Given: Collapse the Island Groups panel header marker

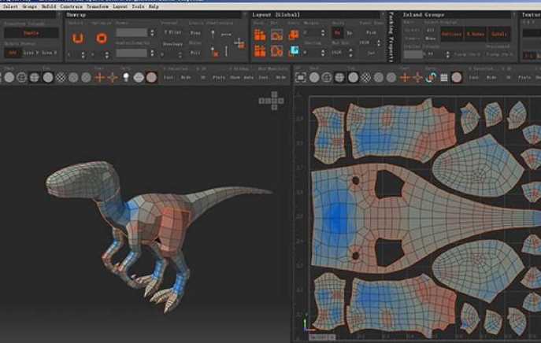Looking at the screenshot, I should point(514,15).
